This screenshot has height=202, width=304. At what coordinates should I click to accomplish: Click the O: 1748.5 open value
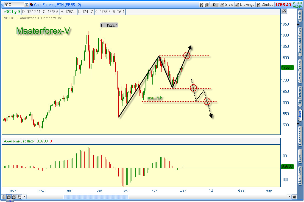tap(51, 12)
